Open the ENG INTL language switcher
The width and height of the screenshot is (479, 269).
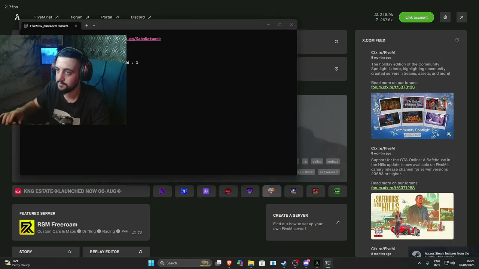pos(437,263)
